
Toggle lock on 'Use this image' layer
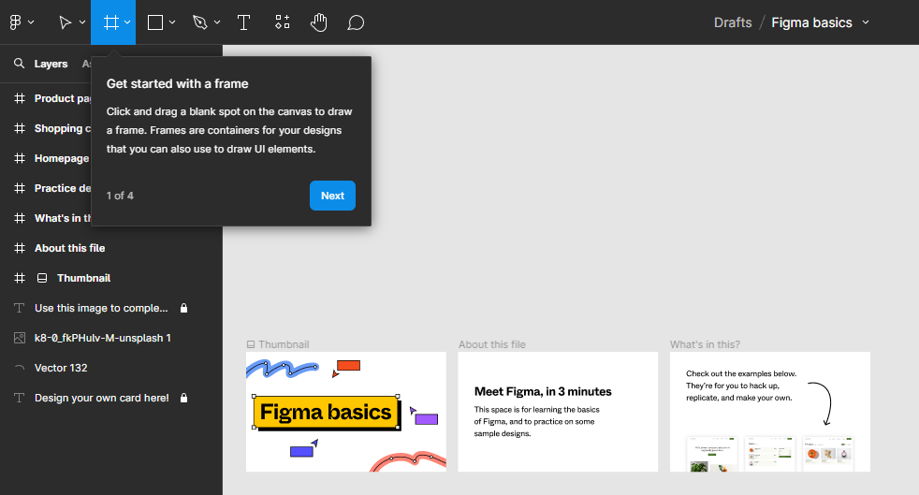[184, 308]
